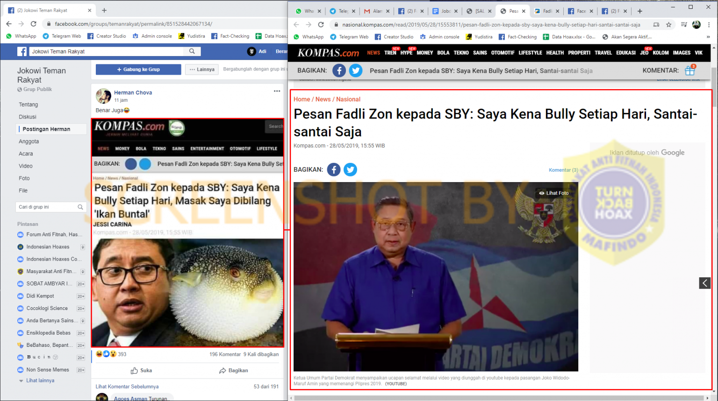
Task: Open Acara in group sidebar
Action: click(26, 154)
